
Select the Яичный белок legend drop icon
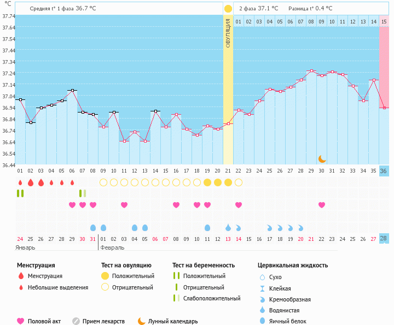[263, 321]
